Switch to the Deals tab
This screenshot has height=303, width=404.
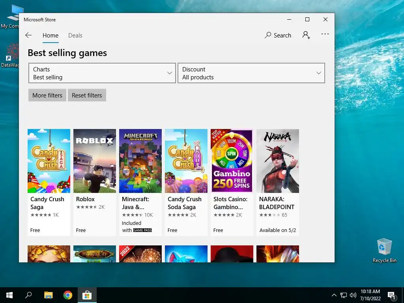pyautogui.click(x=75, y=36)
